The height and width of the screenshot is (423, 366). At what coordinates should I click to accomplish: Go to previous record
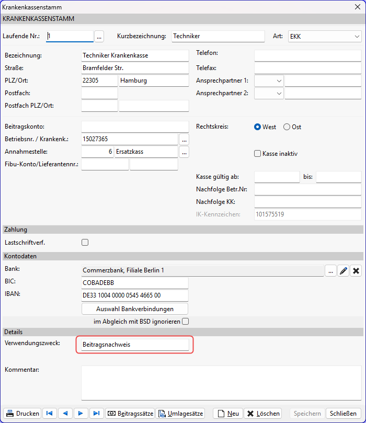(65, 413)
